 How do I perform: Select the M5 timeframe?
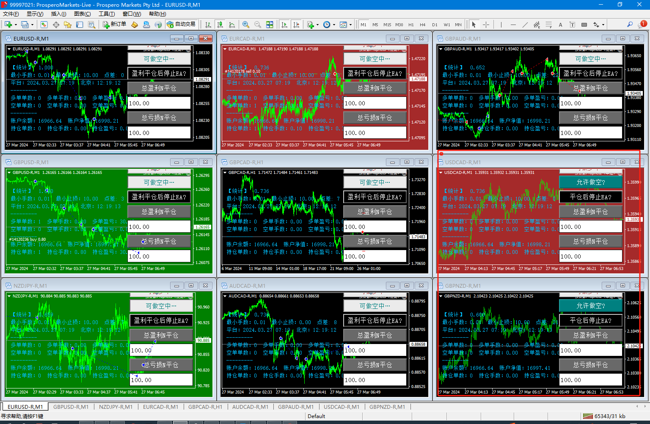coord(375,25)
